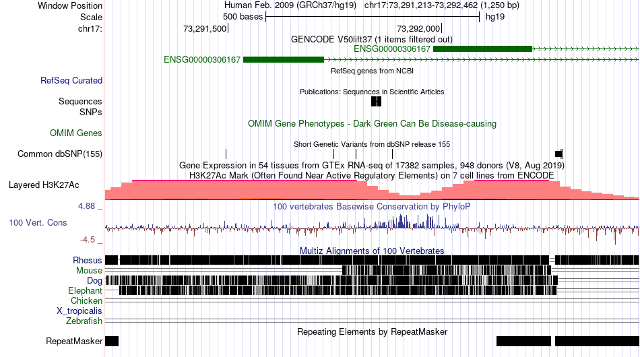Image resolution: width=640 pixels, height=357 pixels.
Task: Select the Layered H3K27Ac track label
Action: click(44, 185)
